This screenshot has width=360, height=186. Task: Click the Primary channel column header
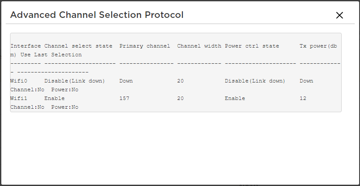coord(144,46)
